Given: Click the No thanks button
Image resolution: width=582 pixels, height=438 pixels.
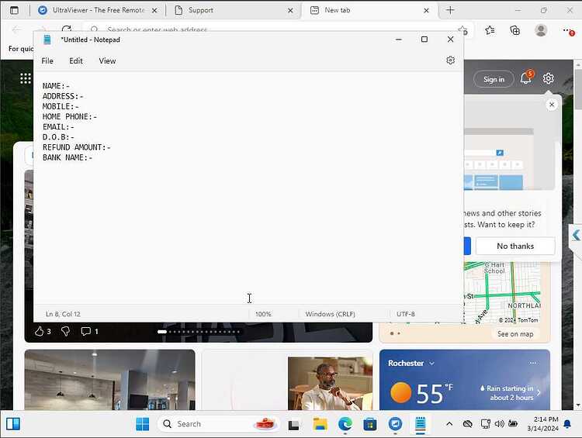Looking at the screenshot, I should (515, 246).
